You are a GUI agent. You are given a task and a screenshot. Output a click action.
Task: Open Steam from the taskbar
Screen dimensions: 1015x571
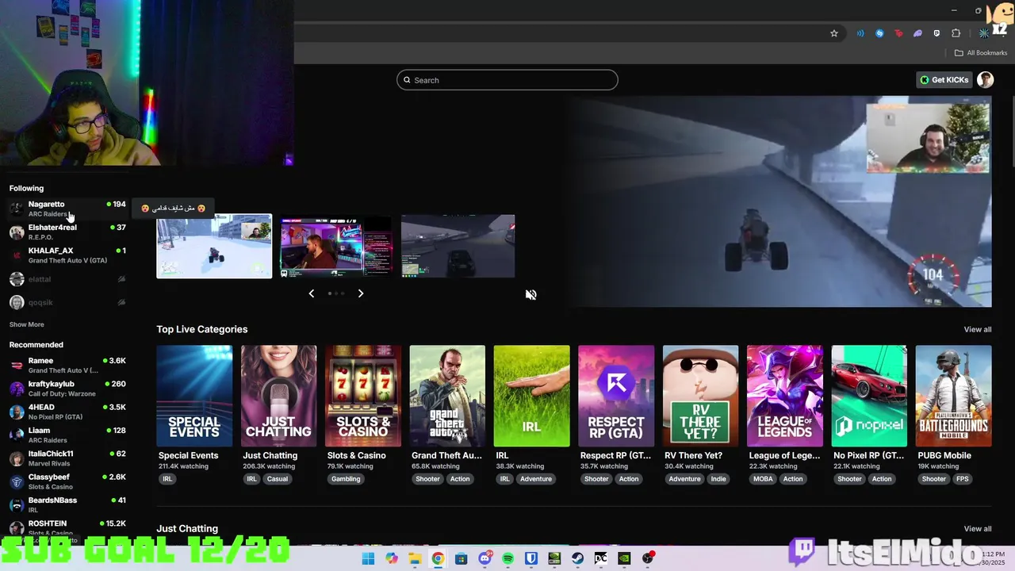[578, 558]
